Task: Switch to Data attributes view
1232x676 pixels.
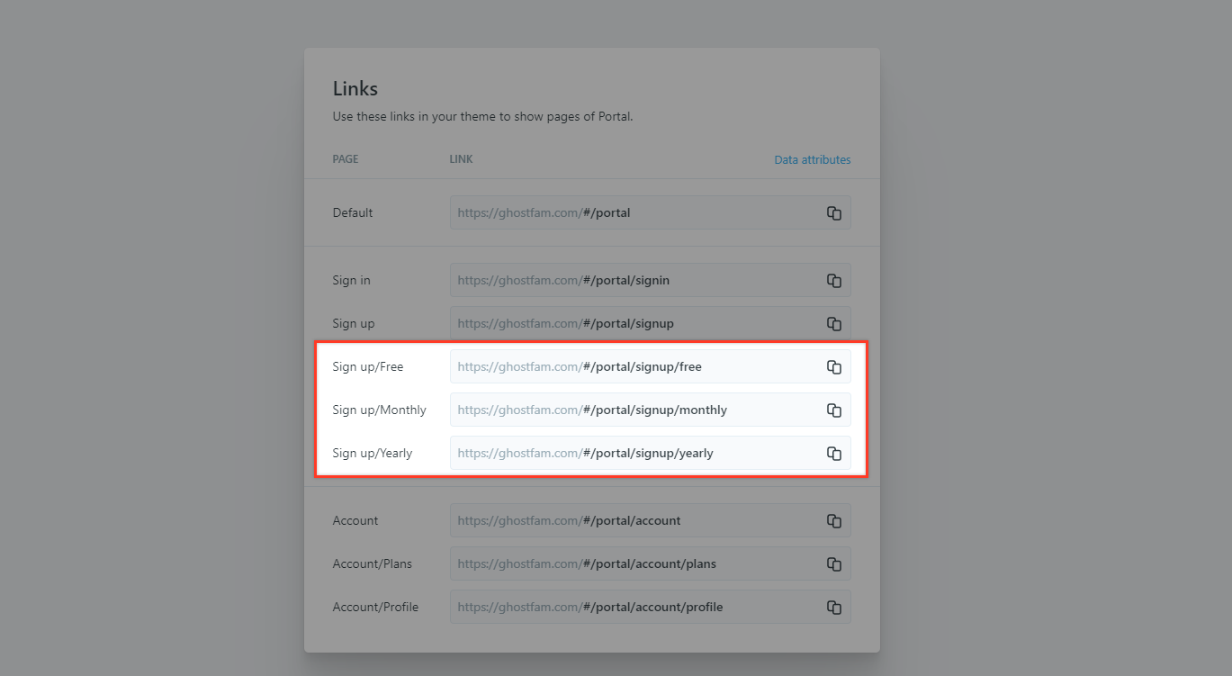Action: (813, 159)
